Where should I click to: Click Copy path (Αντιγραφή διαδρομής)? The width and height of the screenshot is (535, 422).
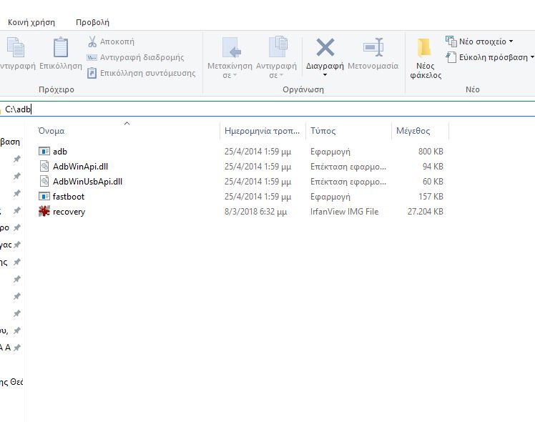pyautogui.click(x=135, y=57)
